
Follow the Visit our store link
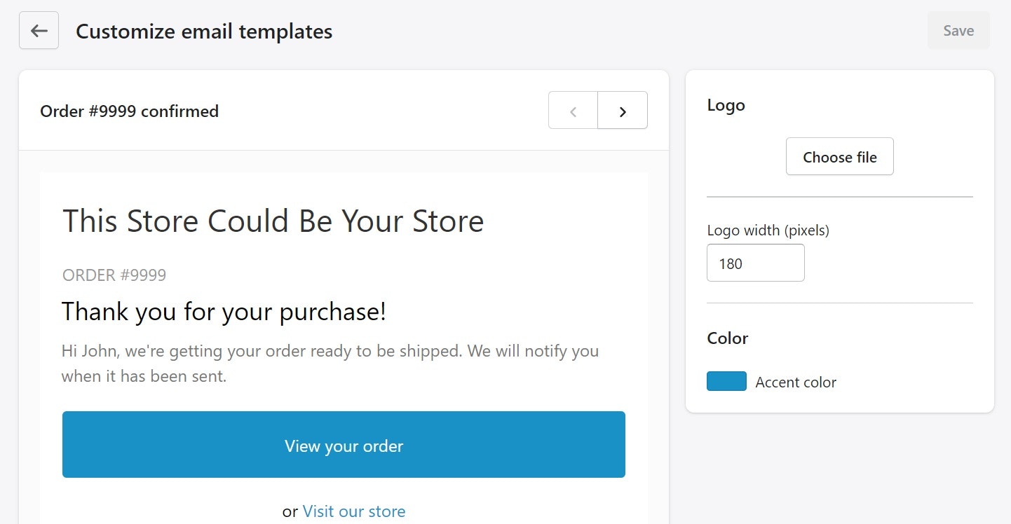coord(353,511)
